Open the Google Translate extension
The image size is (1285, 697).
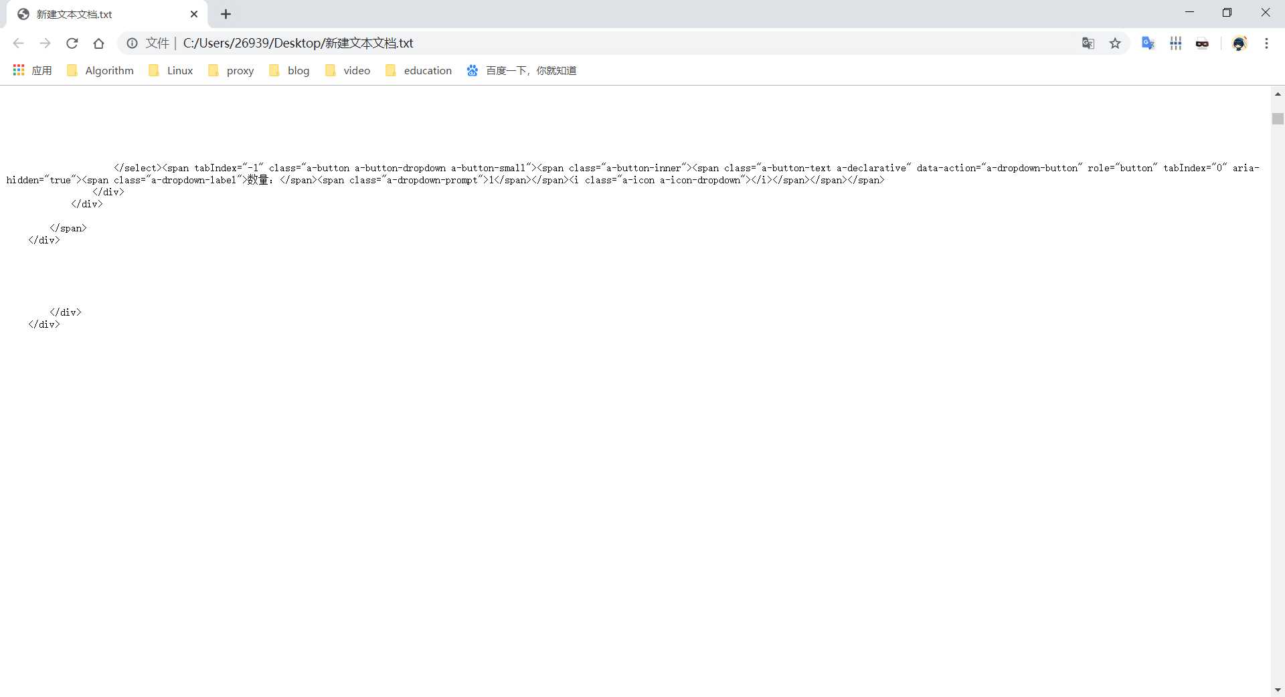1148,43
